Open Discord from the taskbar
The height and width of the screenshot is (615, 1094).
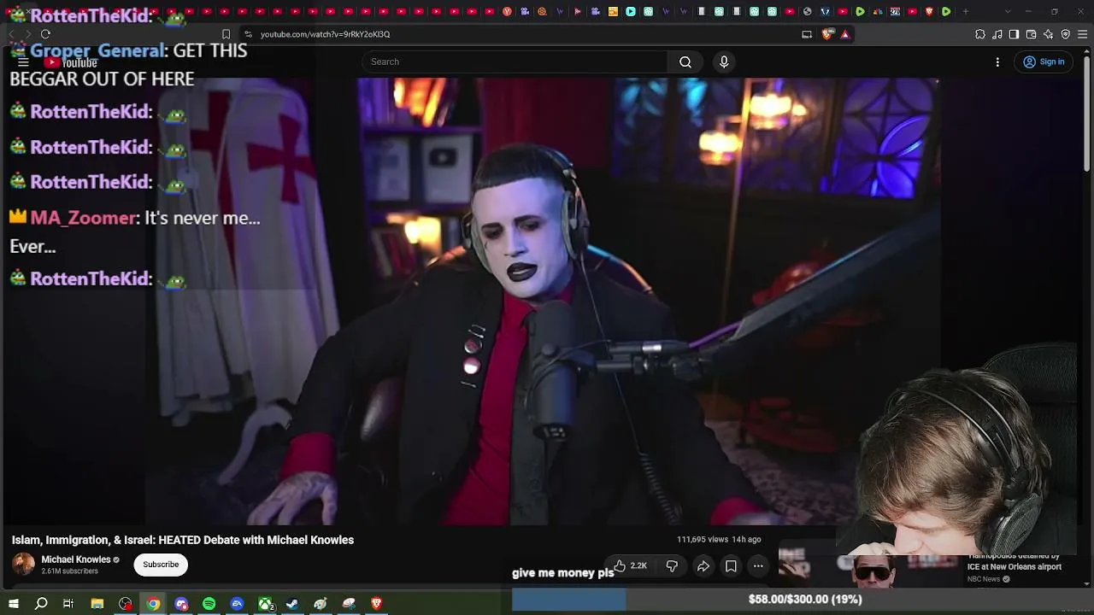(x=181, y=604)
